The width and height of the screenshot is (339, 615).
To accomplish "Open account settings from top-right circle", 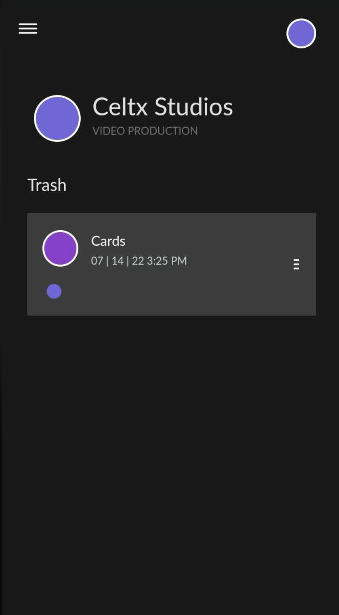I will tap(301, 33).
